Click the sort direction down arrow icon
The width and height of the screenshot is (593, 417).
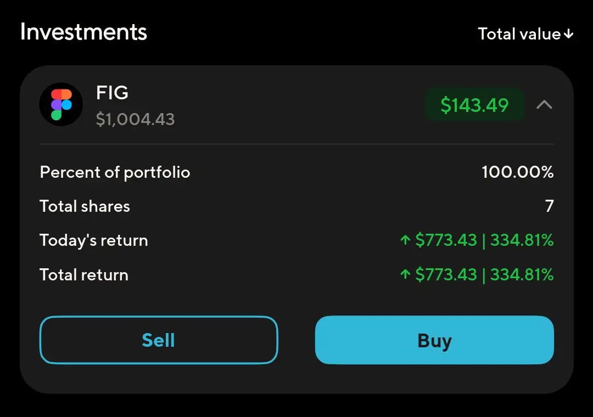coord(568,35)
